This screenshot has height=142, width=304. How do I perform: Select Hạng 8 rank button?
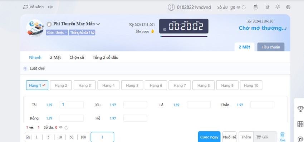(x=204, y=85)
